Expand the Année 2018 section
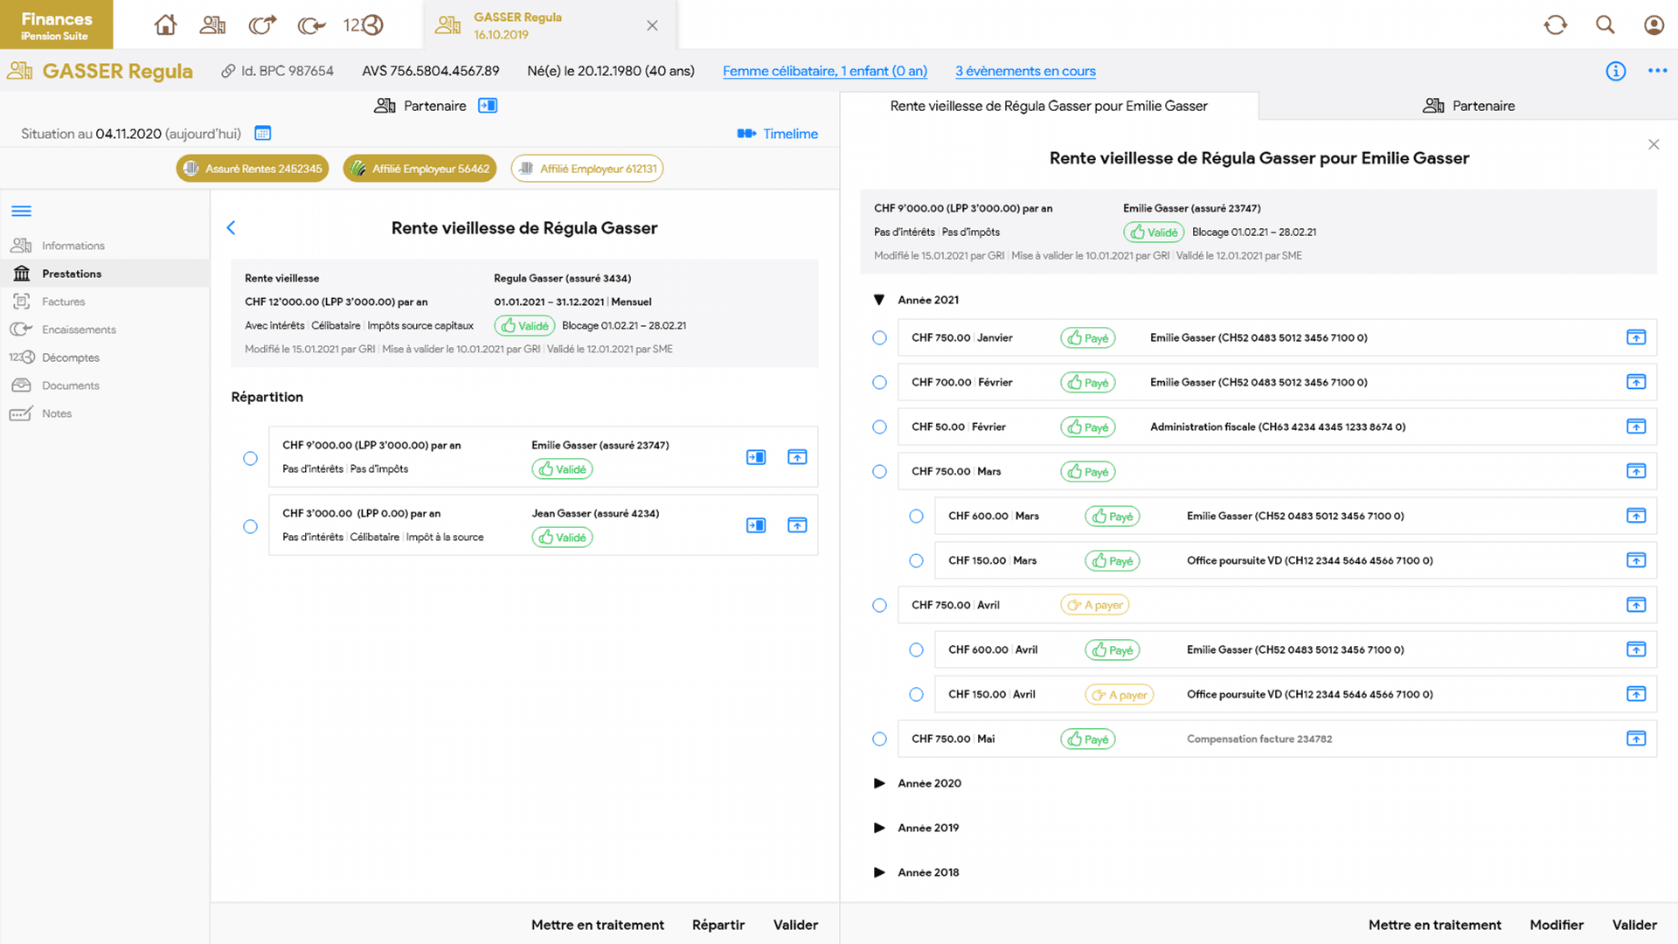The height and width of the screenshot is (944, 1678). click(879, 872)
